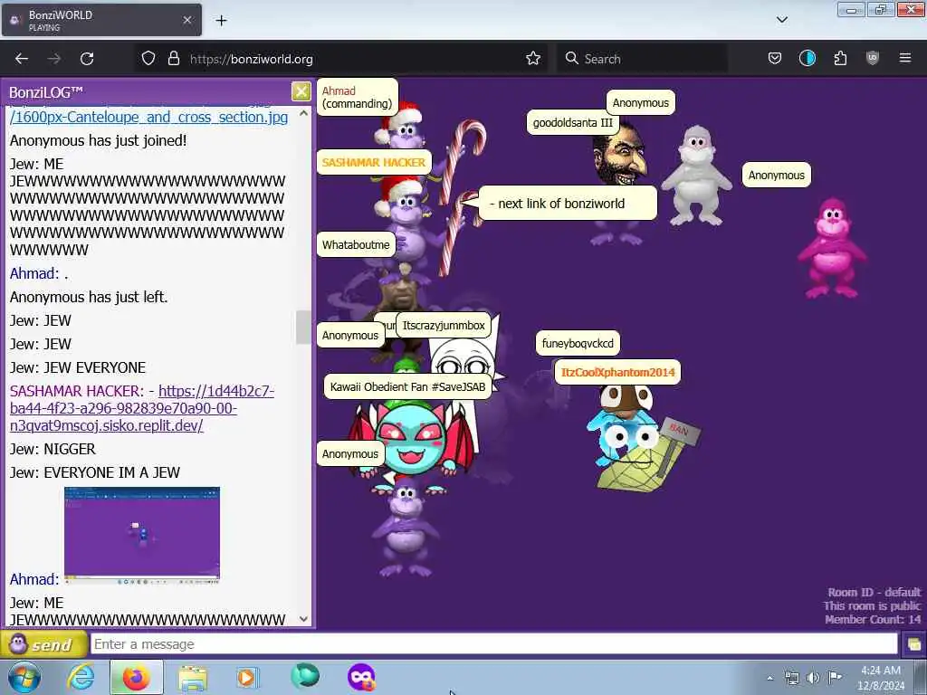Viewport: 927px width, 695px height.
Task: Click the 'Member Count: 14' room text
Action: click(x=873, y=619)
